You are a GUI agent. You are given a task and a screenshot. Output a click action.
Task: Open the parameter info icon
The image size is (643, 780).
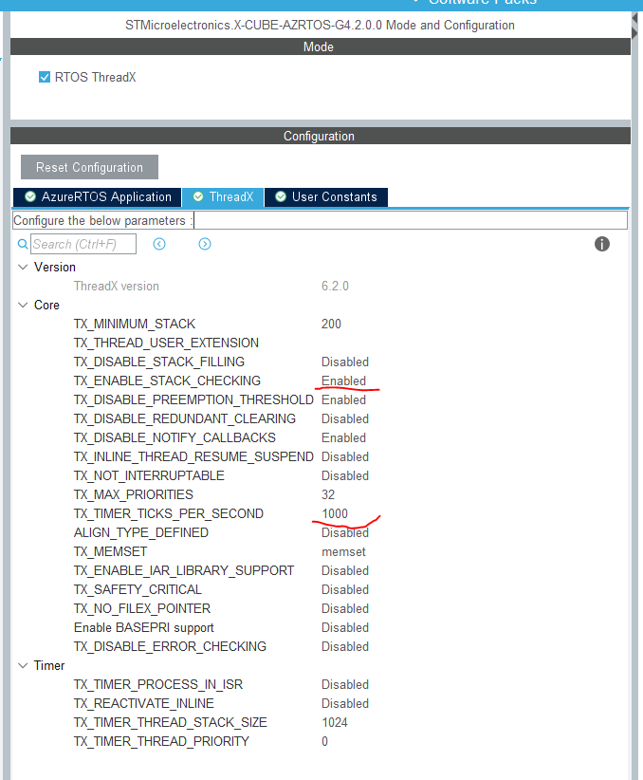(x=601, y=244)
